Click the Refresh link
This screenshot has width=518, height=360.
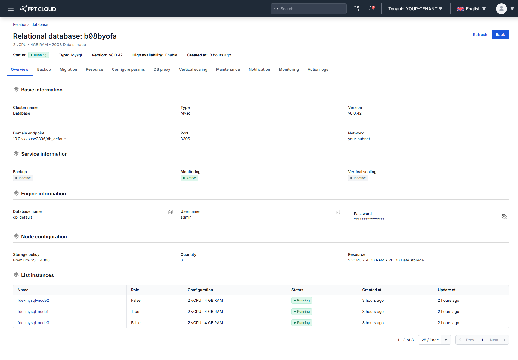pyautogui.click(x=480, y=35)
